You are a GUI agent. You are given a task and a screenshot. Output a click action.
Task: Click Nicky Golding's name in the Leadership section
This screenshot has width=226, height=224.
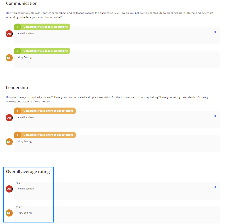[25, 142]
